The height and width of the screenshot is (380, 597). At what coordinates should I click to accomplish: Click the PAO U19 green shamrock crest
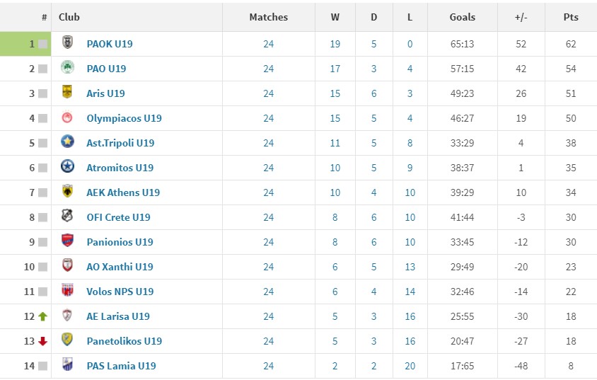(67, 67)
